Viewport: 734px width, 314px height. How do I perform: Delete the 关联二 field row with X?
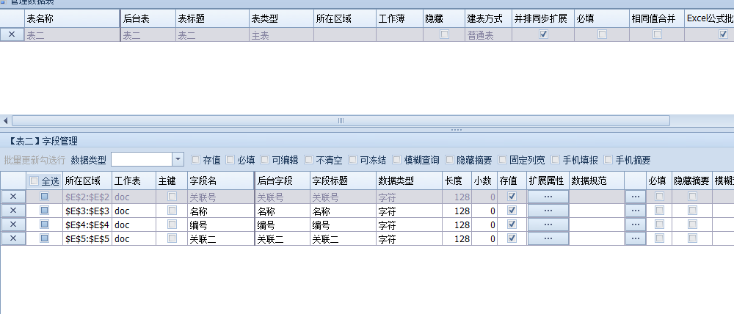[x=12, y=238]
